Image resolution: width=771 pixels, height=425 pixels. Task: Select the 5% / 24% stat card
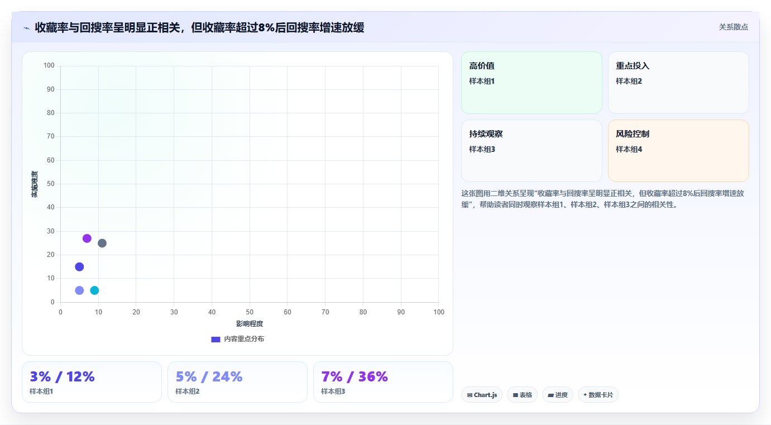click(x=237, y=382)
